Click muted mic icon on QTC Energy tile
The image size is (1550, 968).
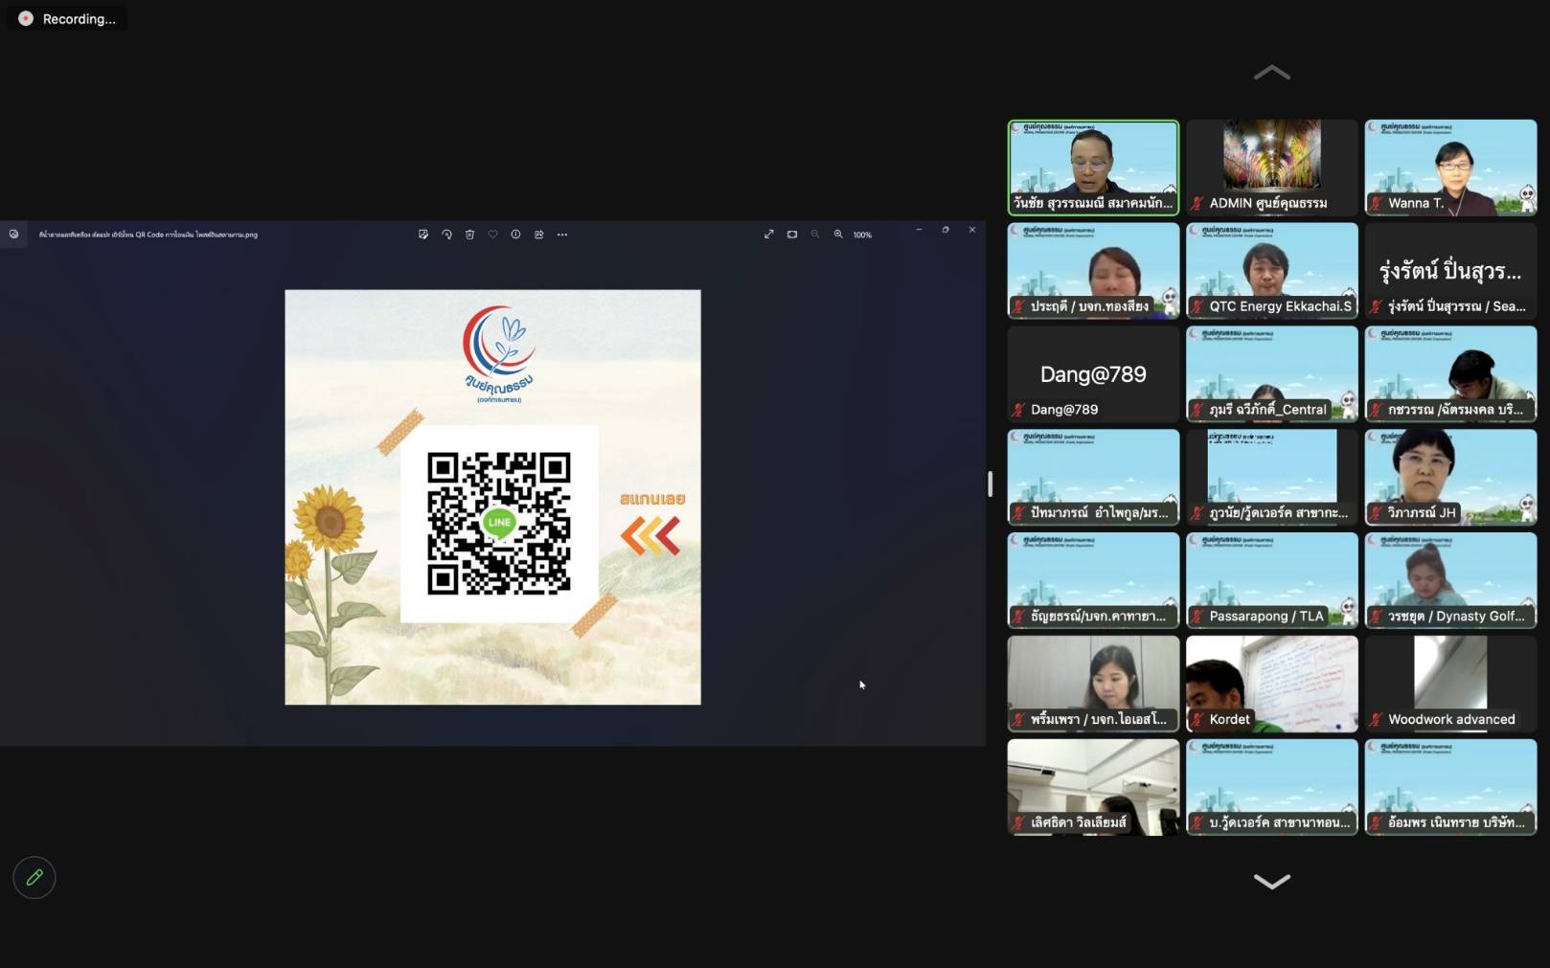(x=1197, y=306)
